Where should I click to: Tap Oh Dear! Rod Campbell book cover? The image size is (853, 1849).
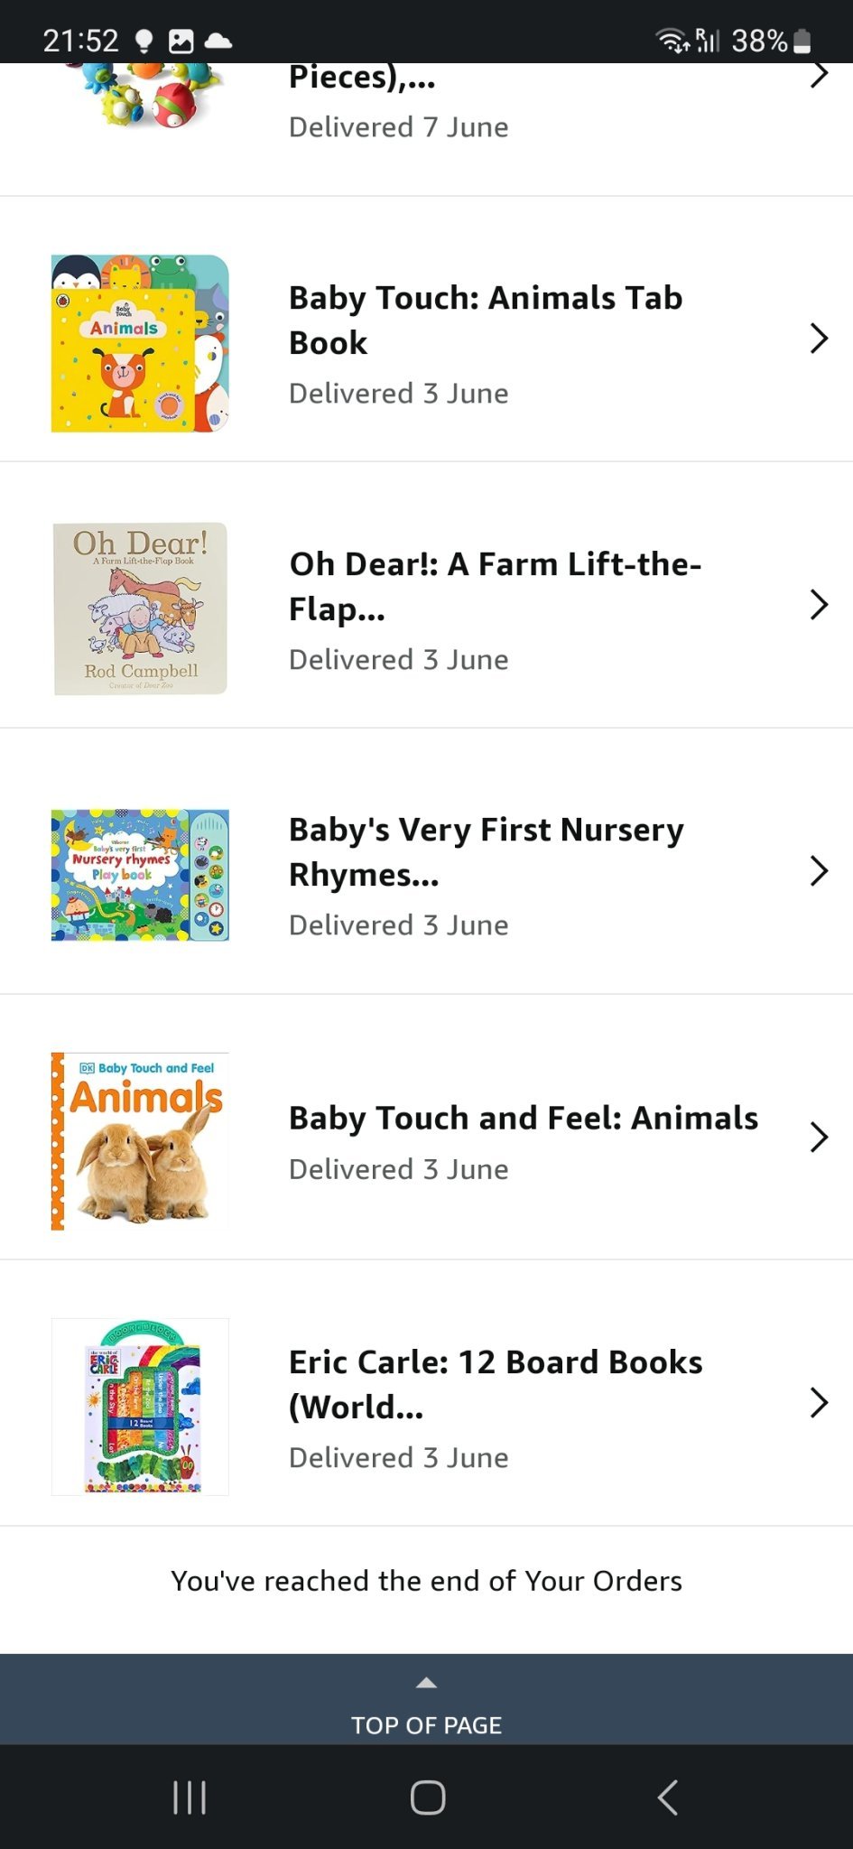point(140,609)
